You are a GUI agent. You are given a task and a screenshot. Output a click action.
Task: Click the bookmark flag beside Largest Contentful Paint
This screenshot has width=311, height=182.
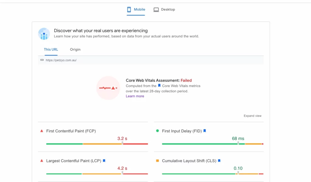point(104,160)
